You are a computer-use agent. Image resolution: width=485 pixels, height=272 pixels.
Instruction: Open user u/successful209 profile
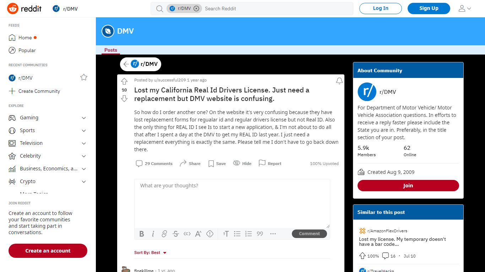click(170, 80)
